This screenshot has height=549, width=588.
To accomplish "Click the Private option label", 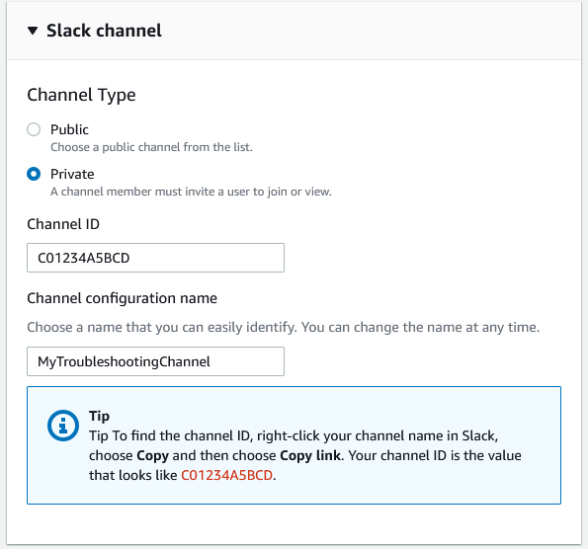I will click(72, 174).
